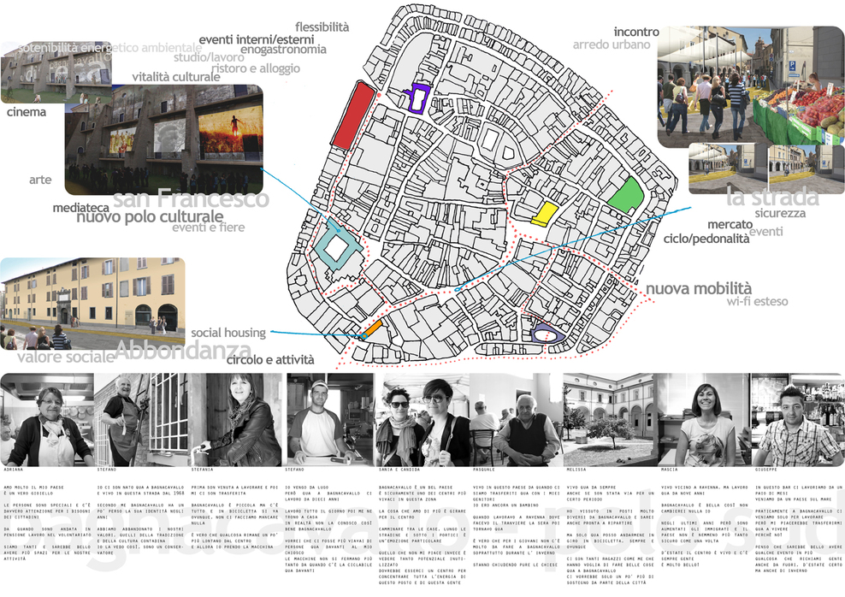
Task: Click the 'GIUSEPPE' name caption
Action: (765, 470)
